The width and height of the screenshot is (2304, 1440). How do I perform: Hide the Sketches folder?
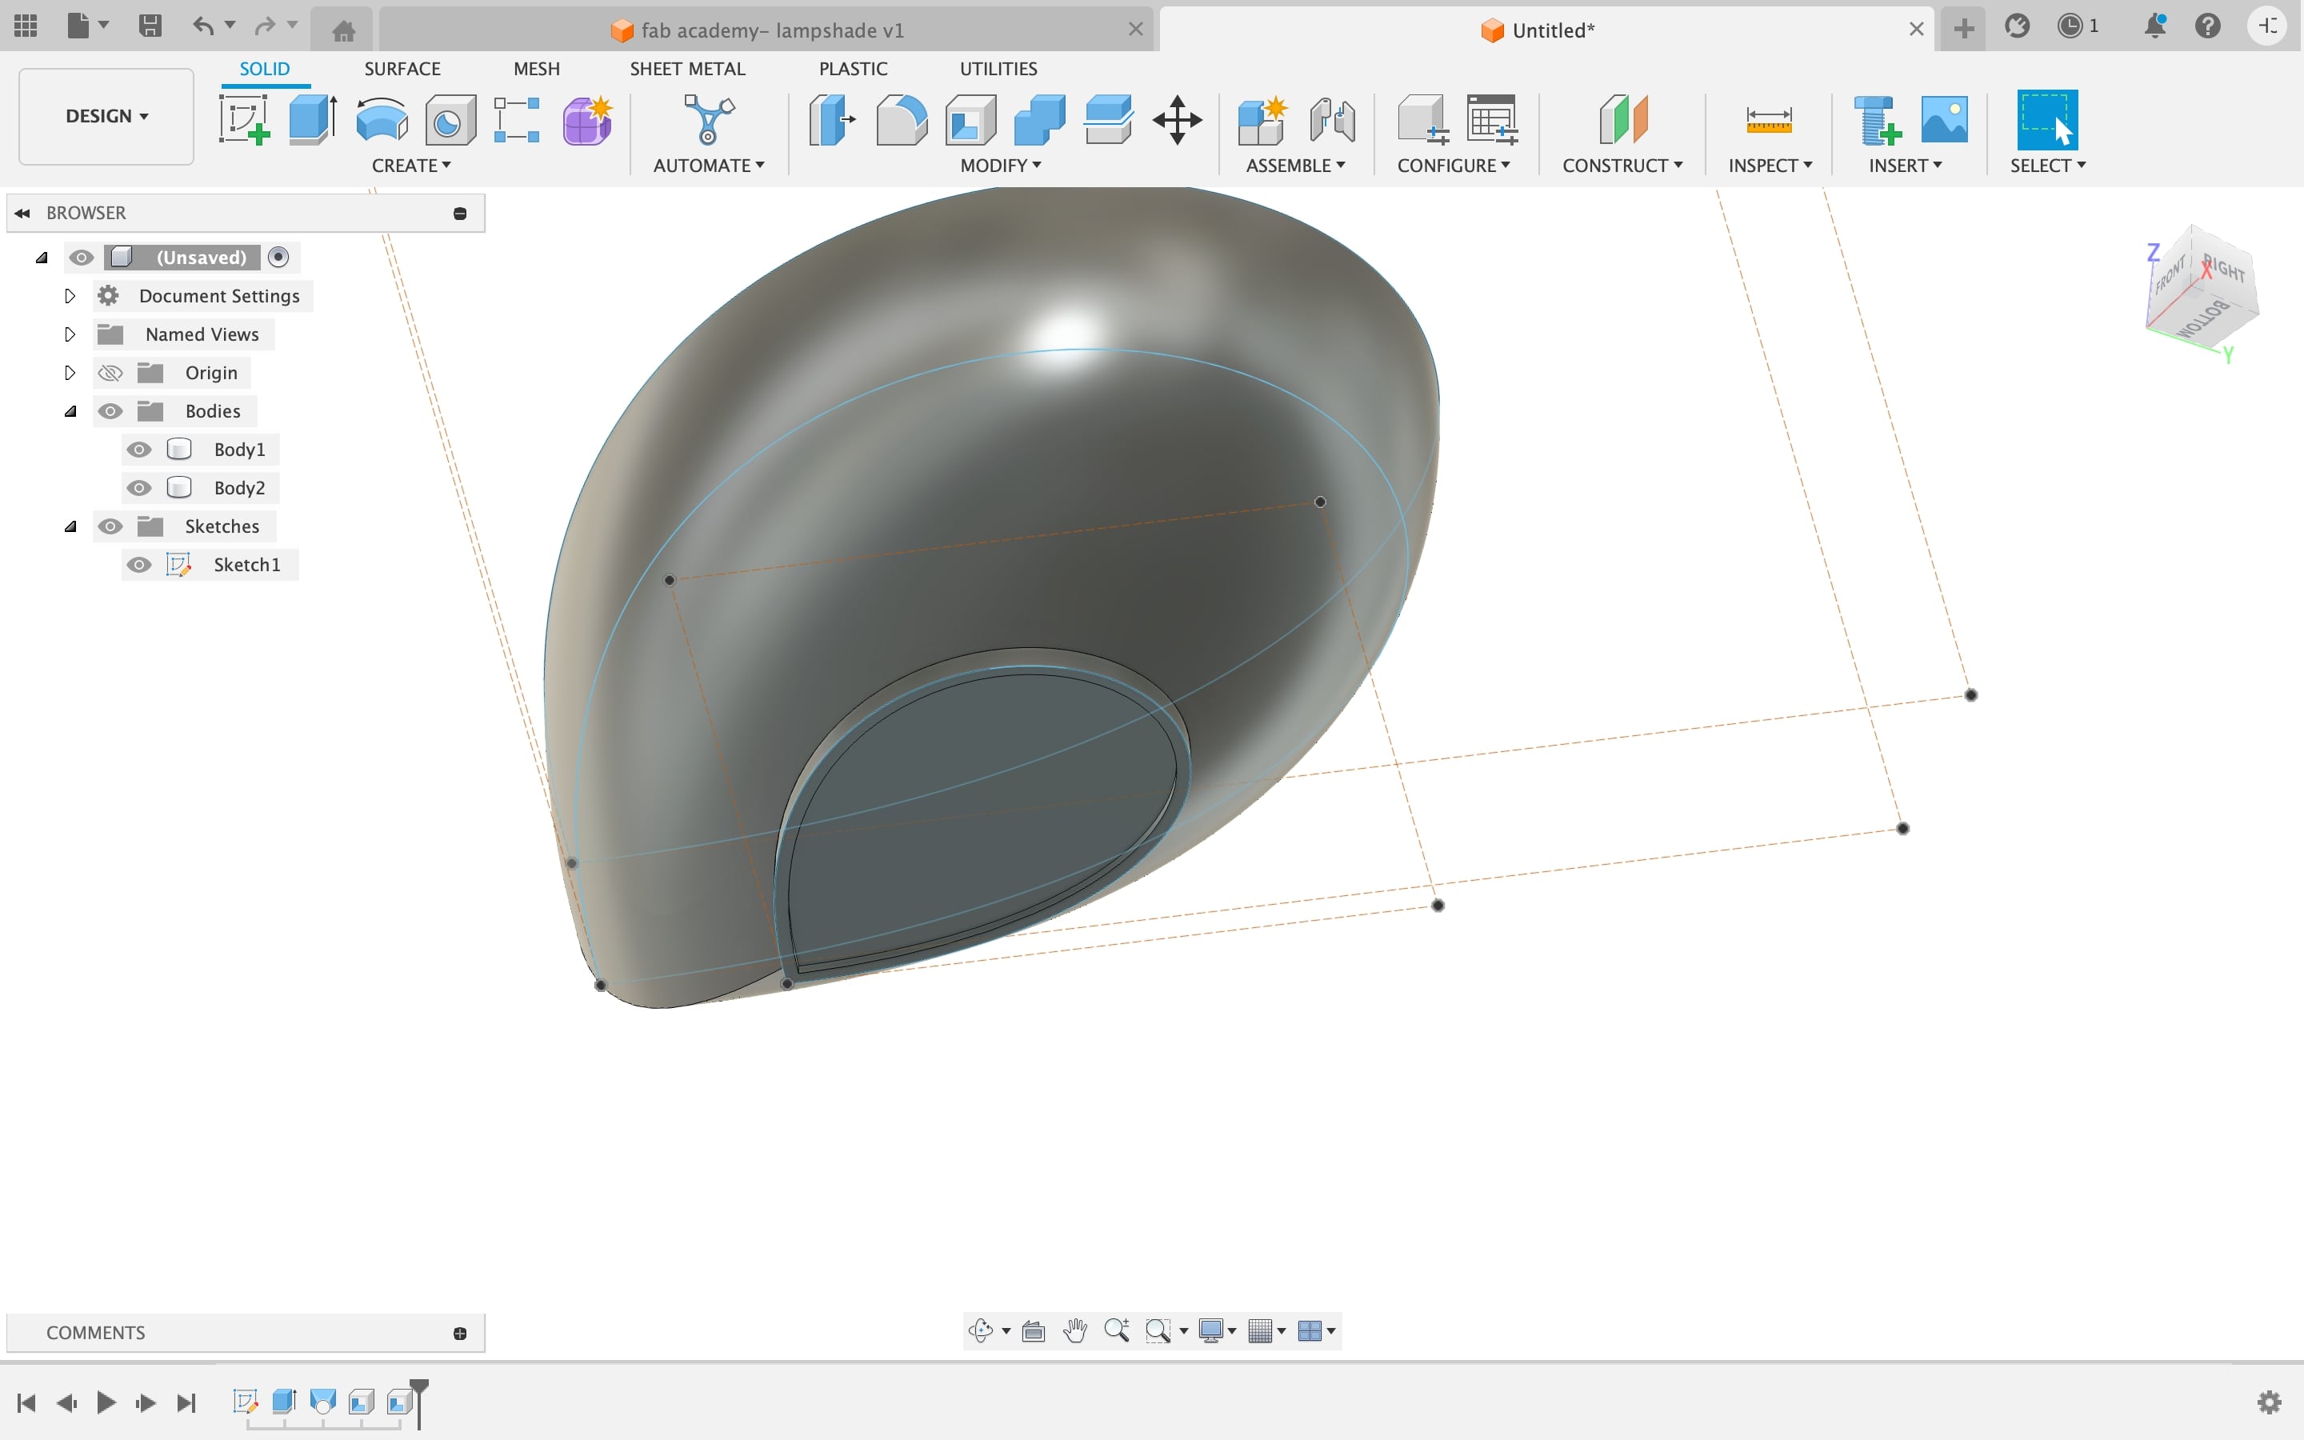(x=110, y=526)
